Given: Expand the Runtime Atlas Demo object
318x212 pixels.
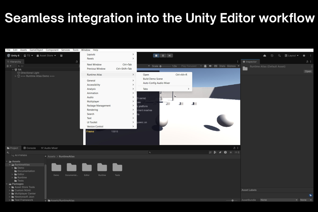Looking at the screenshot, I should (16, 76).
